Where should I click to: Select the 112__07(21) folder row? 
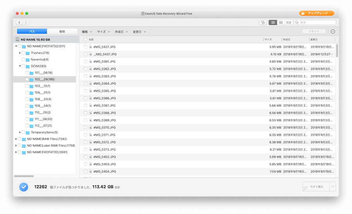[x=45, y=126]
